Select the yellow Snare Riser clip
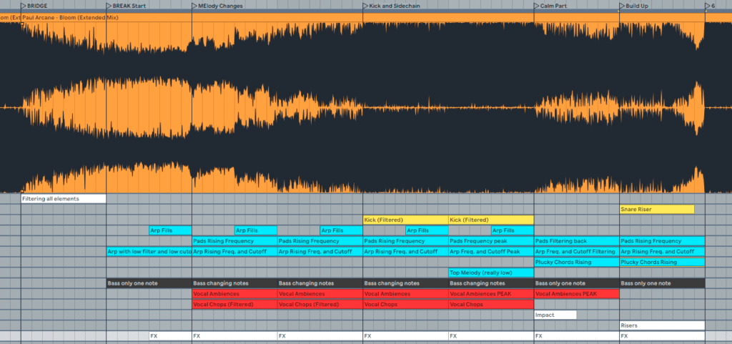The height and width of the screenshot is (344, 732). point(656,210)
